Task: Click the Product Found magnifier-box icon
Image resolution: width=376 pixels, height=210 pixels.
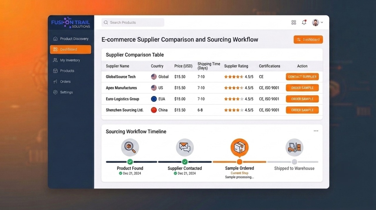Action: click(130, 147)
